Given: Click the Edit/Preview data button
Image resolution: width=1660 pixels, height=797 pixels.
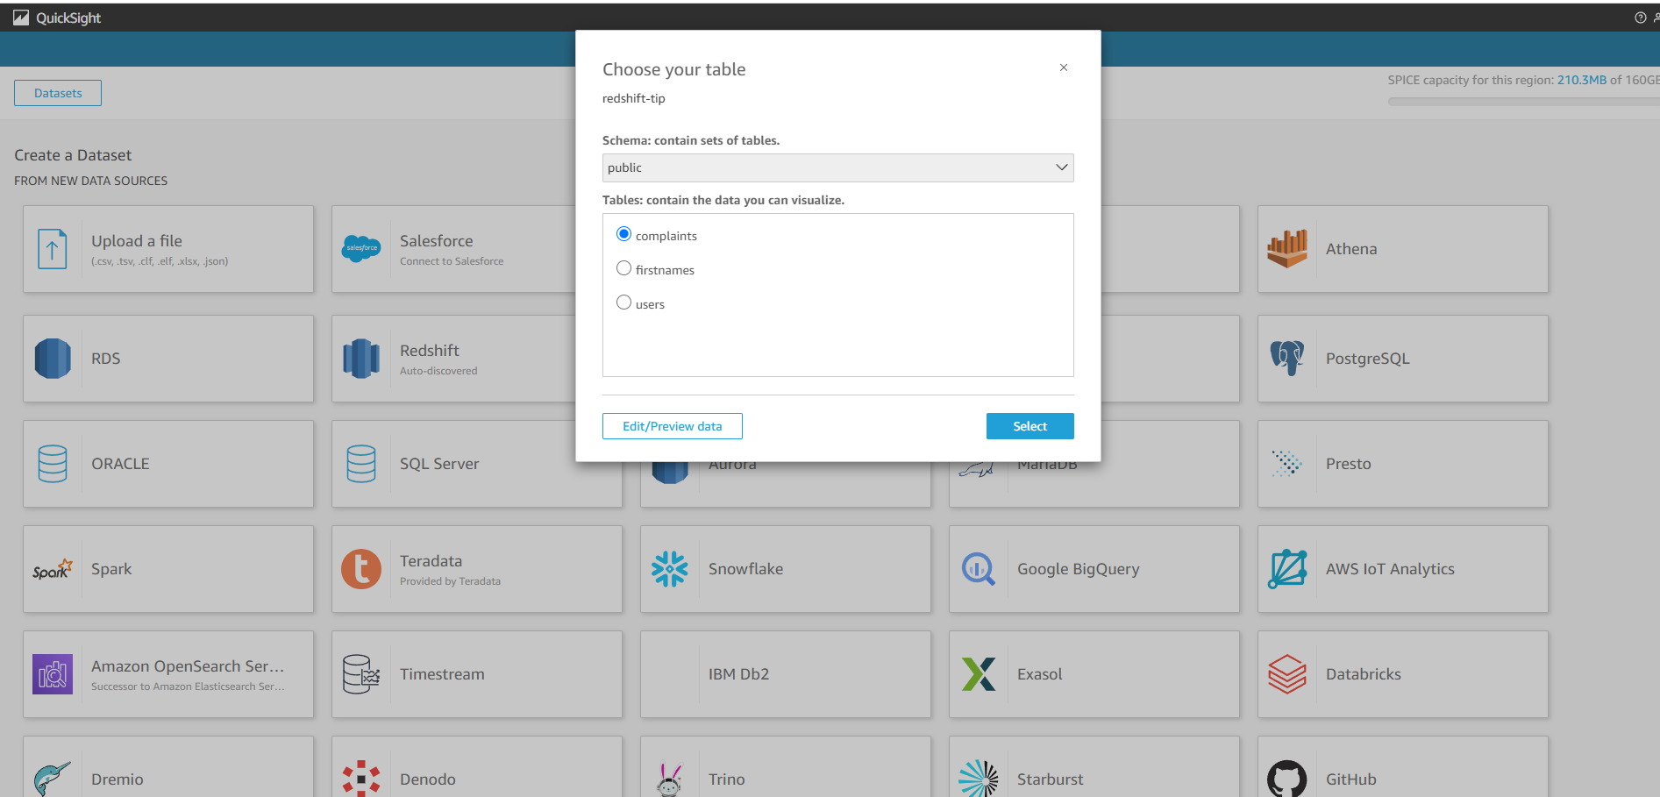Looking at the screenshot, I should click(x=673, y=426).
